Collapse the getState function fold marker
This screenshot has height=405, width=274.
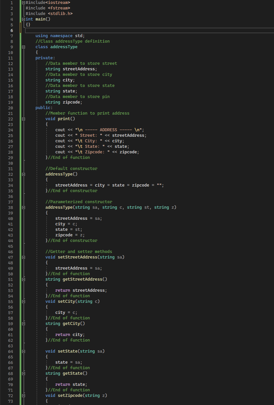[x=23, y=373]
